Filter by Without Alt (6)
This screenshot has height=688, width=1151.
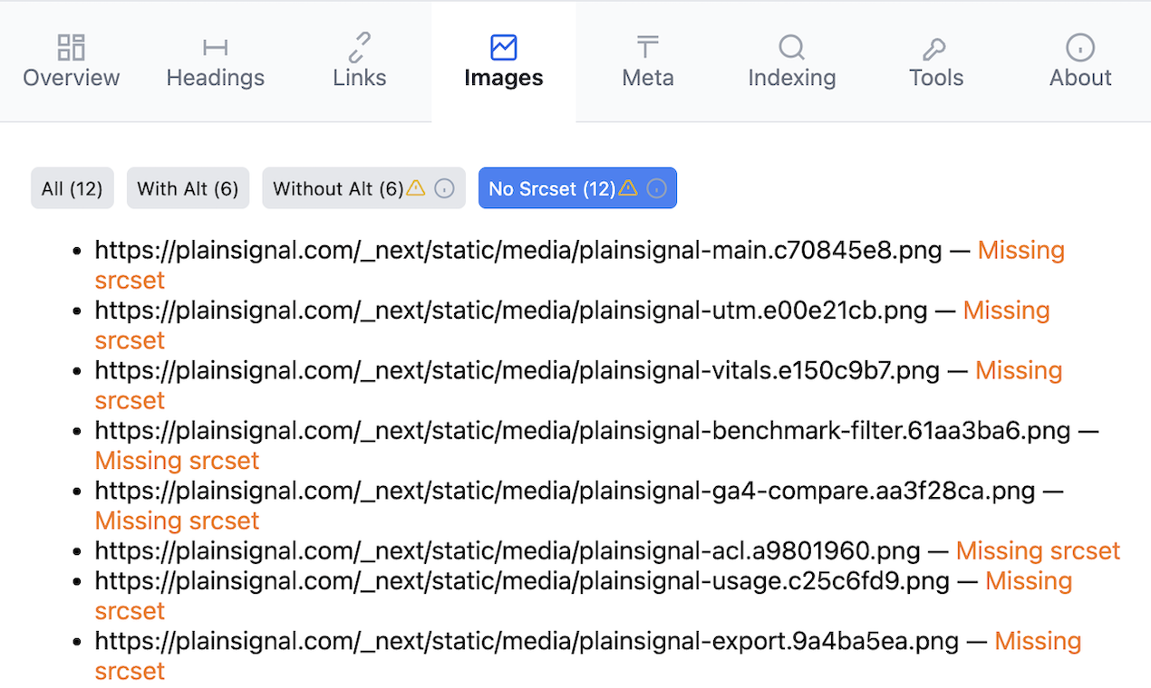coord(363,188)
